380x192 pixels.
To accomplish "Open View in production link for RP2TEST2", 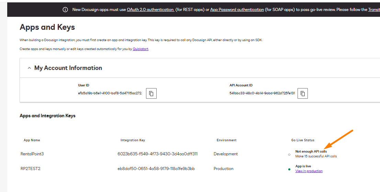I will 309,171.
